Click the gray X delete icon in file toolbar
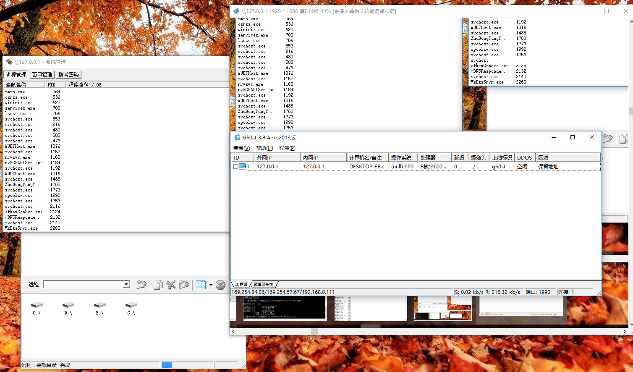 (171, 285)
